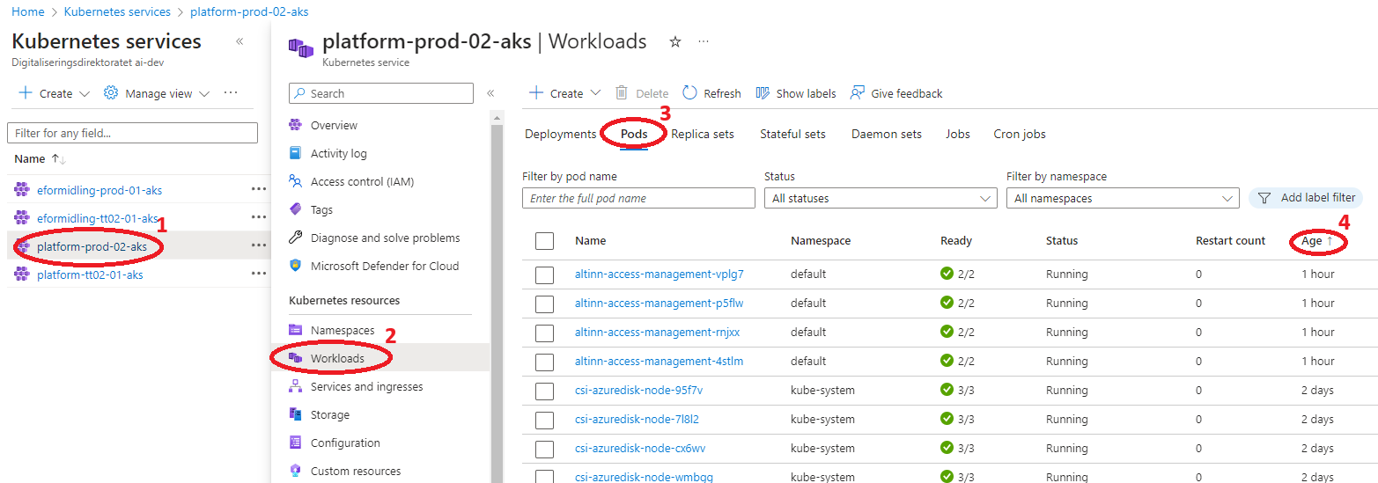Screen dimensions: 1378x483
Task: Open the ellipsis menu beside the page title
Action: coord(704,41)
